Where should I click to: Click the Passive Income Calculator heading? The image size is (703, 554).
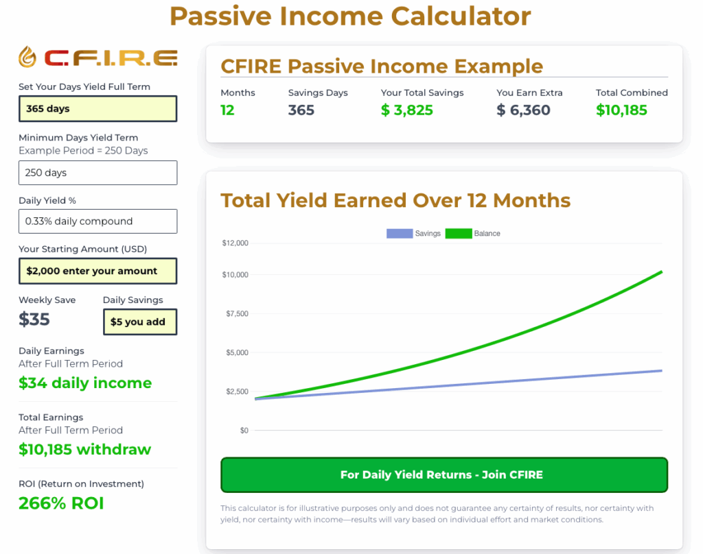tap(350, 16)
